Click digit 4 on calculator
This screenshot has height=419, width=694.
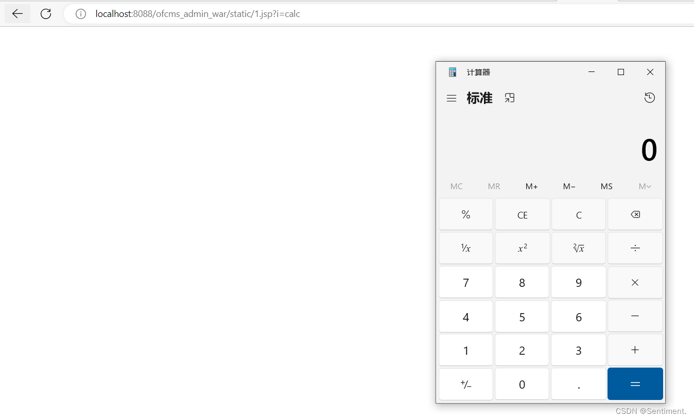[466, 316]
